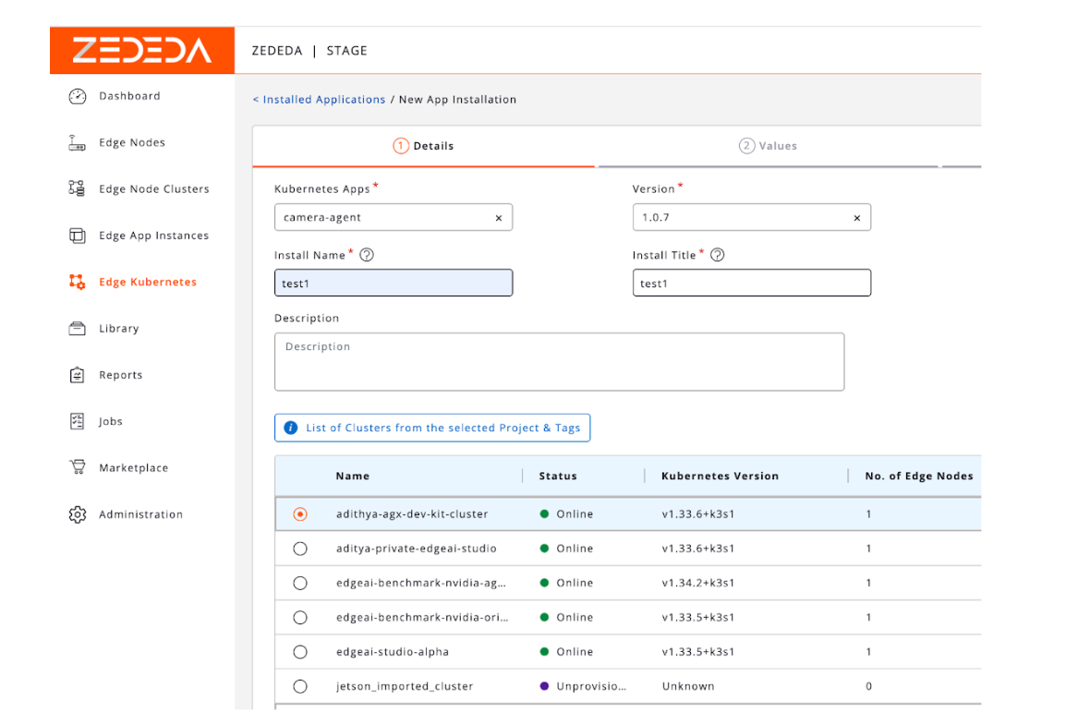
Task: Click the Marketplace cart icon
Action: pos(78,467)
